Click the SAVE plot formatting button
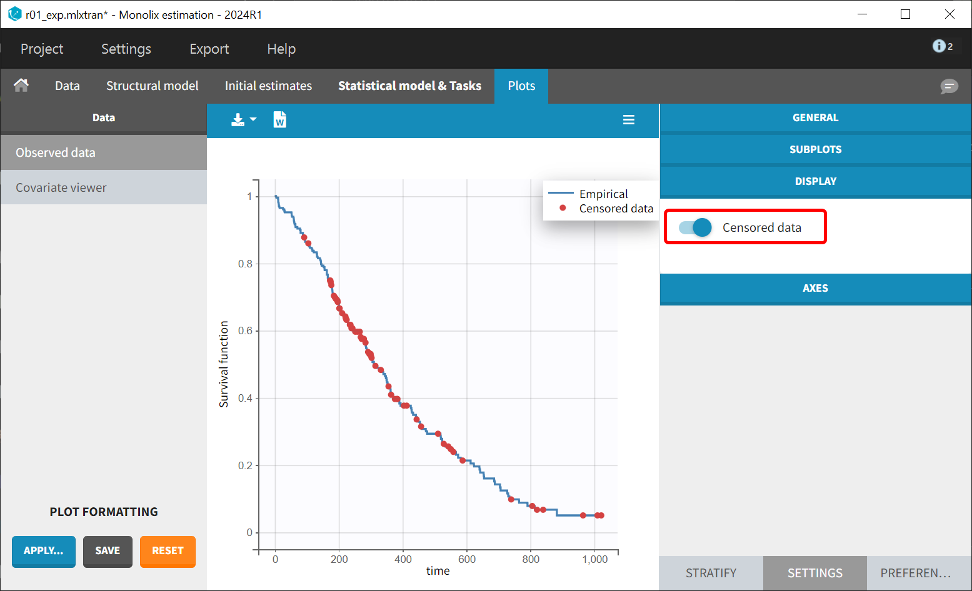Screen dimensions: 972x591 click(x=108, y=550)
